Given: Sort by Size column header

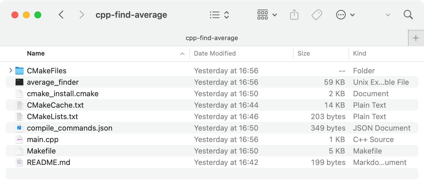Looking at the screenshot, I should 304,54.
